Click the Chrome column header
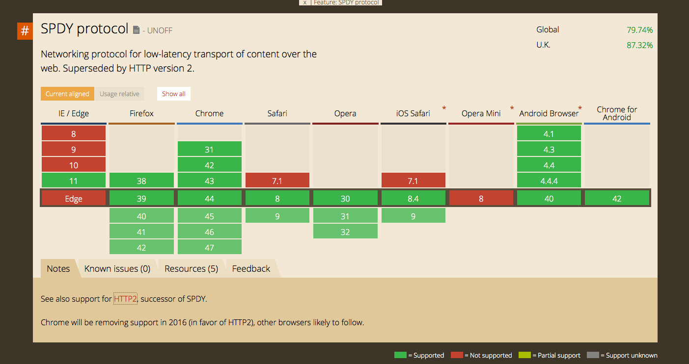This screenshot has width=689, height=364. (x=209, y=113)
